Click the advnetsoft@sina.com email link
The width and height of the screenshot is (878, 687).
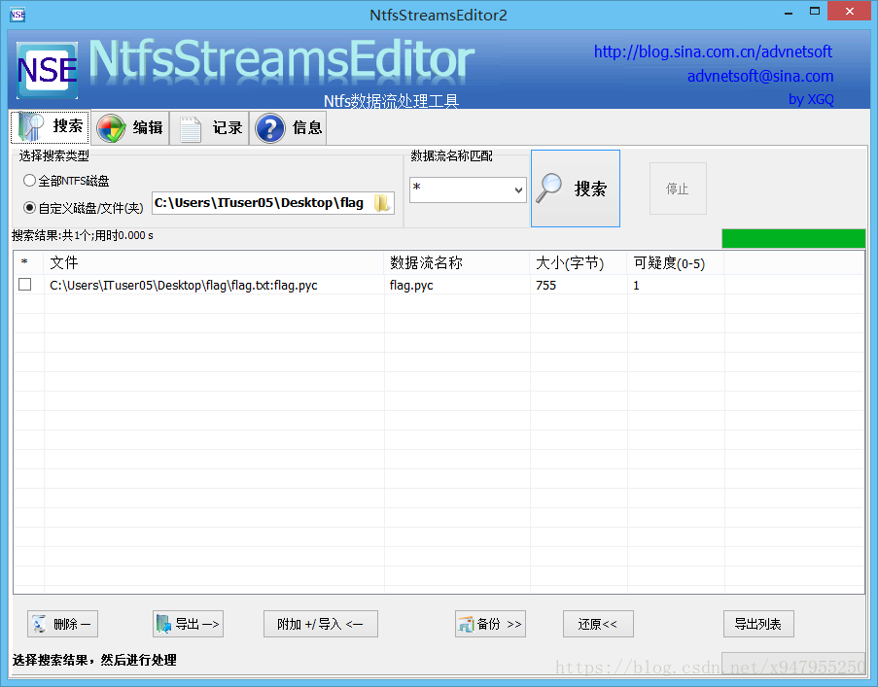click(x=759, y=76)
